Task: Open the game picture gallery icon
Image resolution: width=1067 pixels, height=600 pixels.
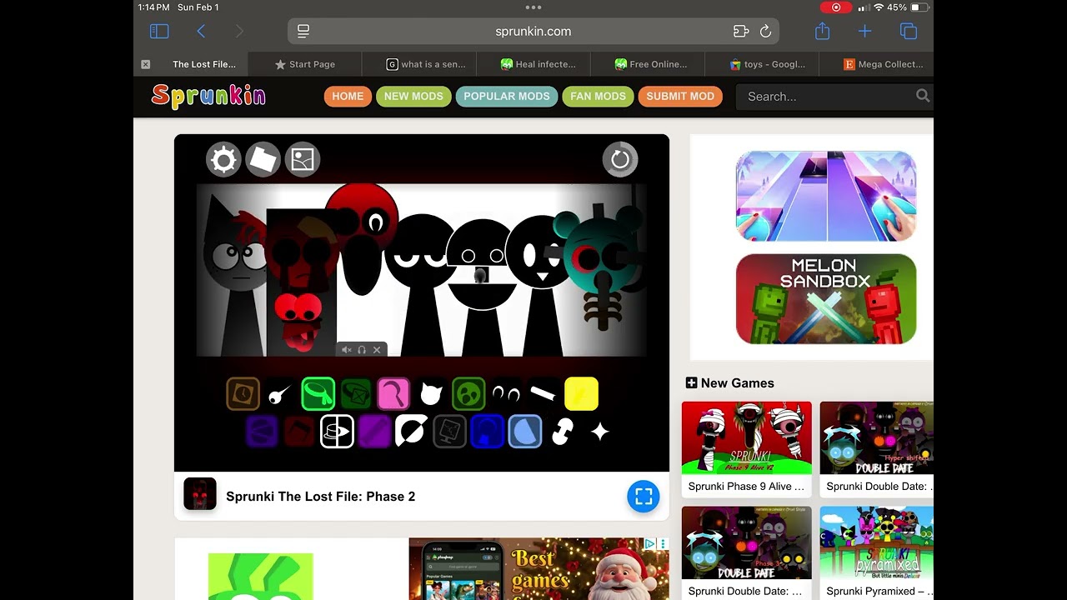Action: [x=303, y=159]
